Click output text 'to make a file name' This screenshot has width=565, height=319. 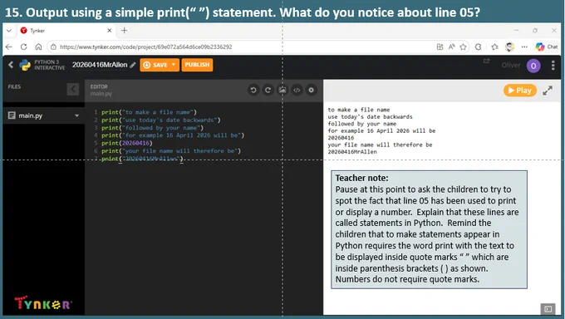(359, 110)
